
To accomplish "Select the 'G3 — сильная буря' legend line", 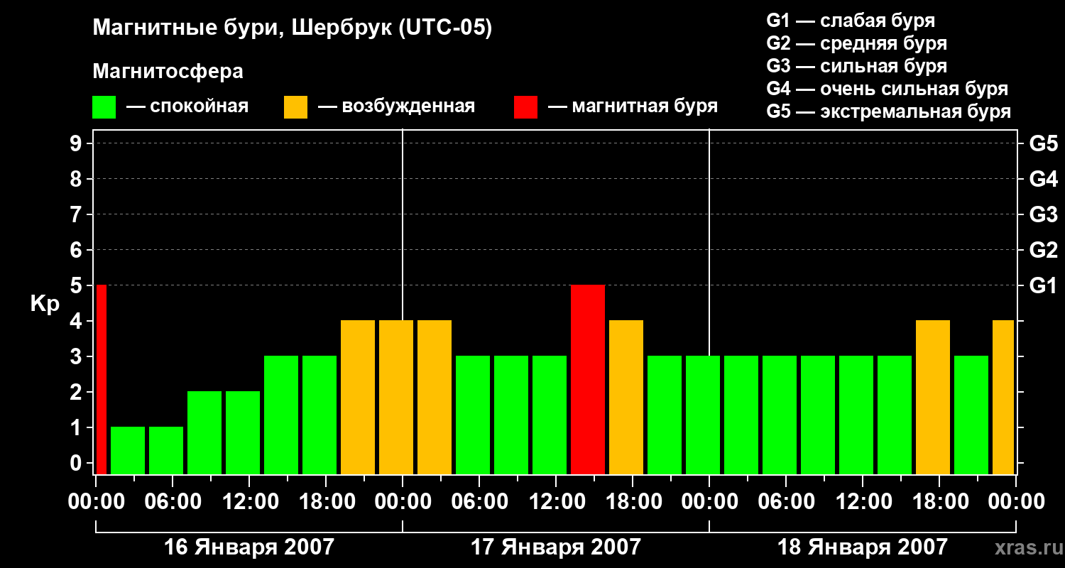I will pyautogui.click(x=856, y=66).
